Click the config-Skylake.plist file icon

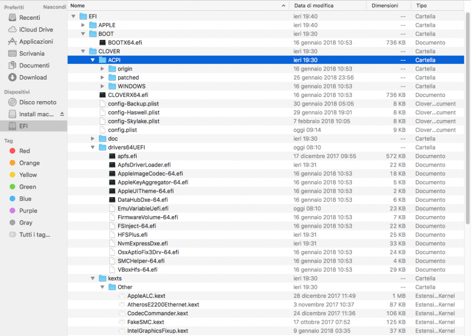point(102,121)
